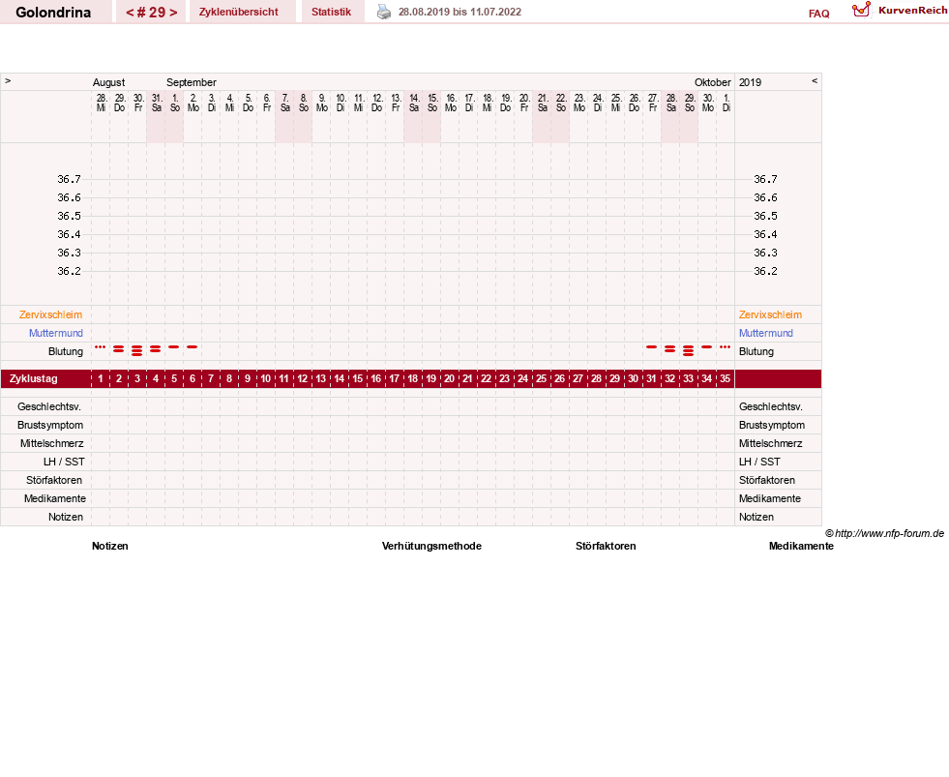Open the KurvenReich logo link
Image resolution: width=949 pixels, height=777 pixels.
(900, 11)
